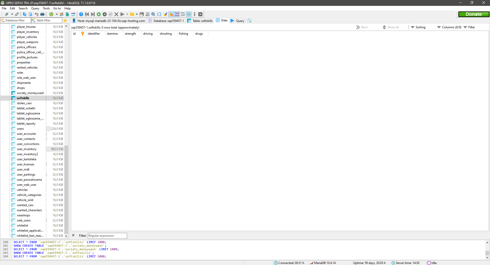Toggle the wrap long lines button
The width and height of the screenshot is (490, 265).
pyautogui.click(x=183, y=14)
